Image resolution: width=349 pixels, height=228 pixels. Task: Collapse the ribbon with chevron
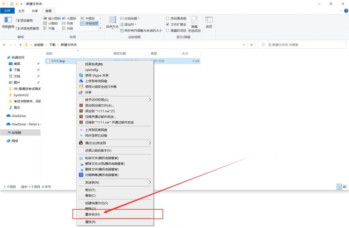(x=341, y=11)
